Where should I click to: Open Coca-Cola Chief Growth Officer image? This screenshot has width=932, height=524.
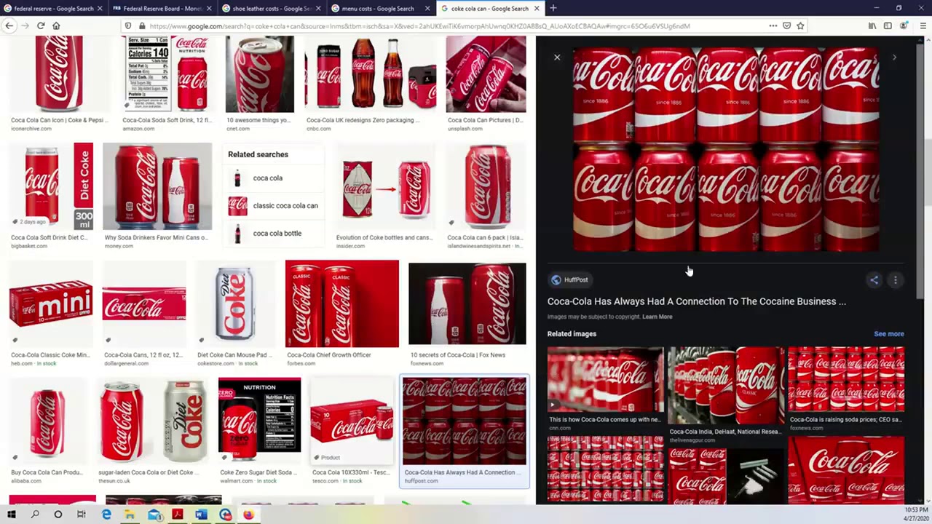coord(342,303)
